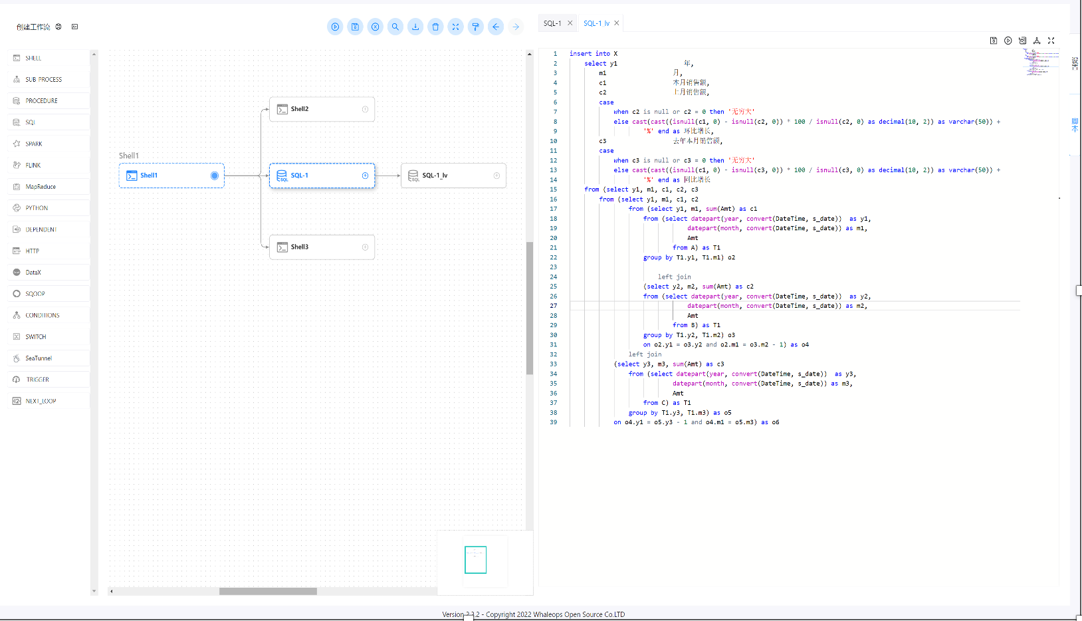Click the icon next to workflow title

pyautogui.click(x=58, y=27)
